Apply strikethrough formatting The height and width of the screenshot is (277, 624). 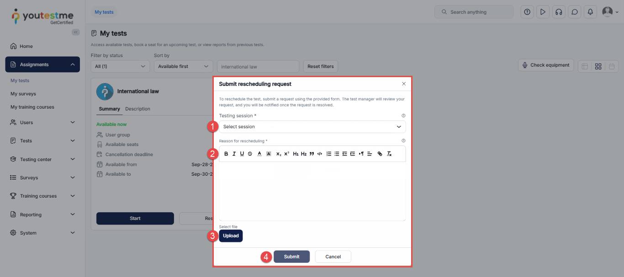[x=250, y=154]
